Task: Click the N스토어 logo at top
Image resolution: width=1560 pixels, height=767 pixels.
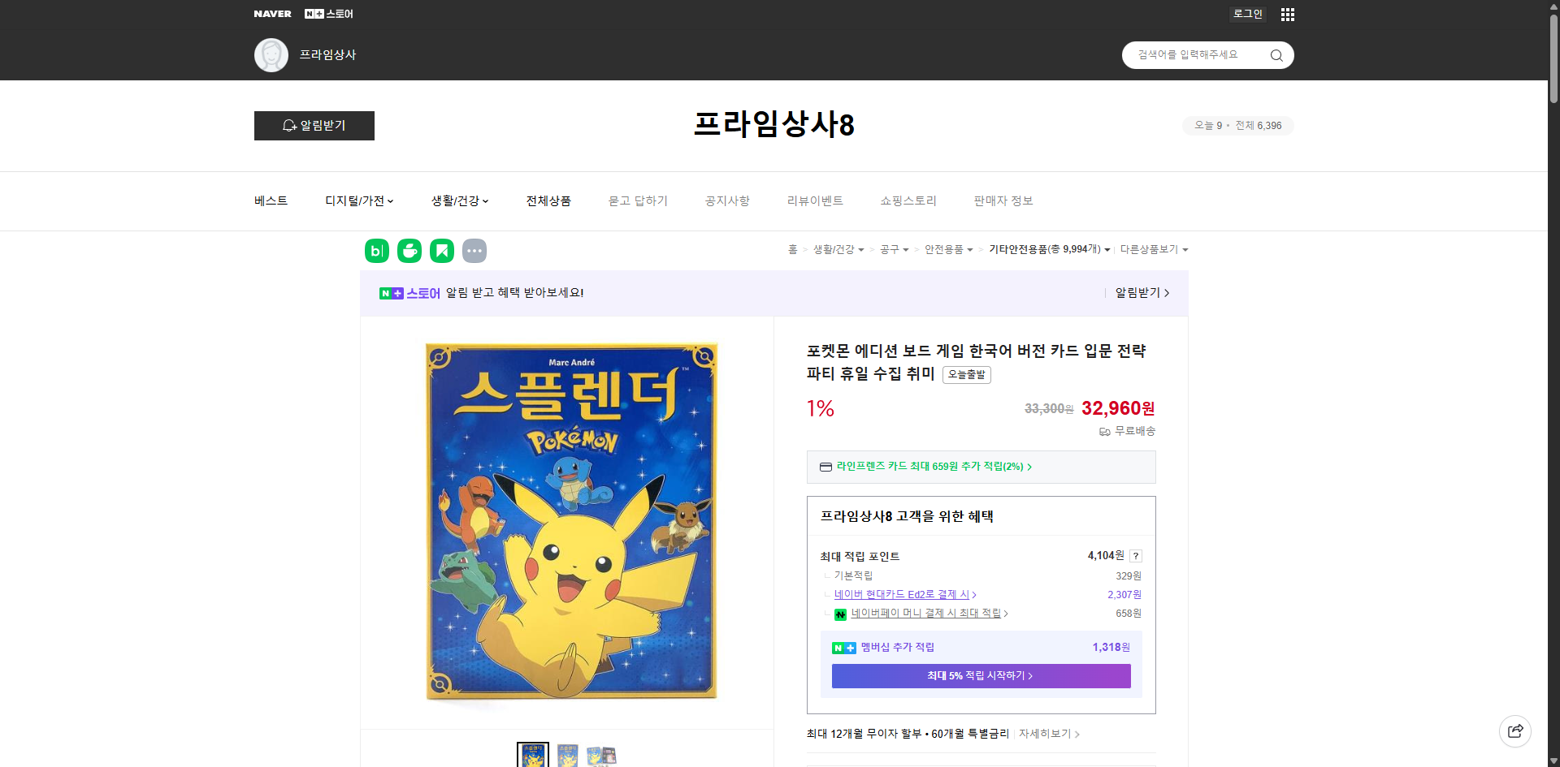Action: pos(327,13)
